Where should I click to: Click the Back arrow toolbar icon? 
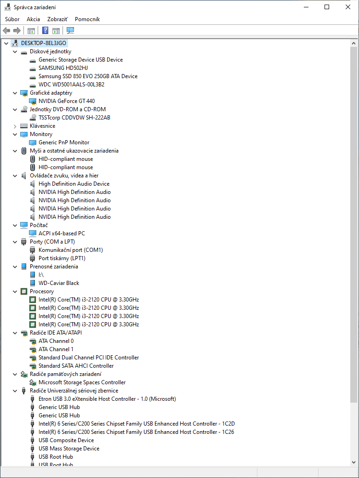(6, 30)
